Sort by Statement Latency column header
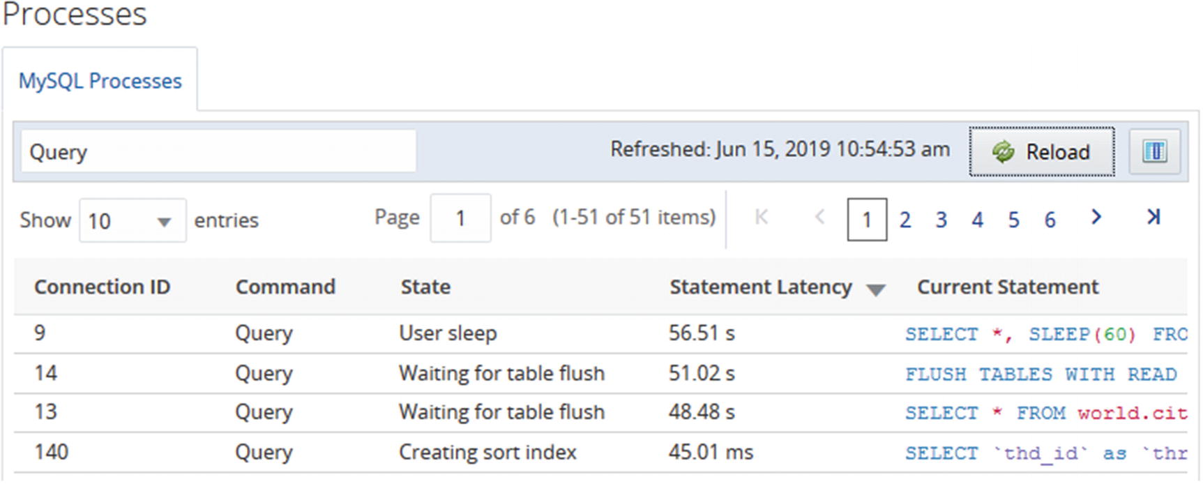Screen dimensions: 1203x484 tap(761, 287)
